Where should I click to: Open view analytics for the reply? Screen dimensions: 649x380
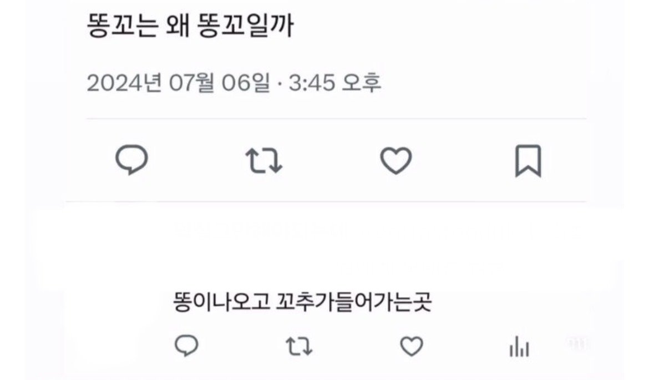[x=519, y=348]
